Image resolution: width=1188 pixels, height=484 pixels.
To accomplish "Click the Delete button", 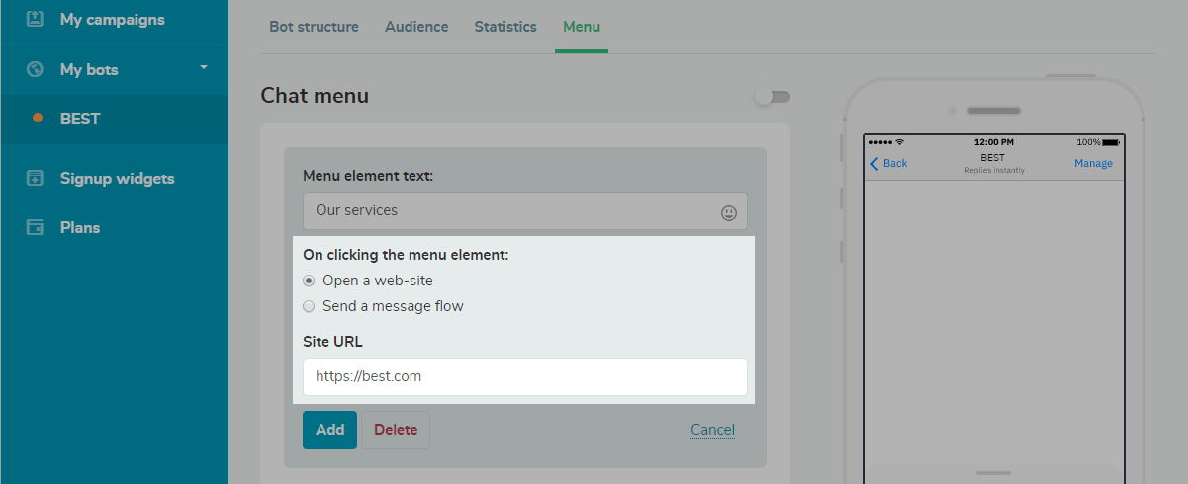I will pos(396,430).
